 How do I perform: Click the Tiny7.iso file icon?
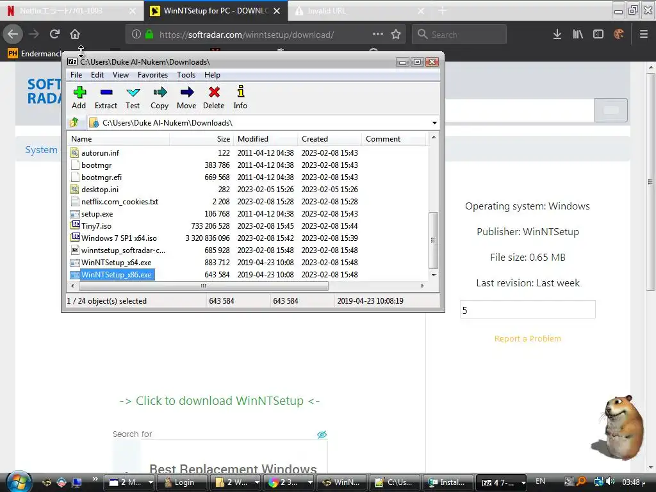tap(75, 225)
